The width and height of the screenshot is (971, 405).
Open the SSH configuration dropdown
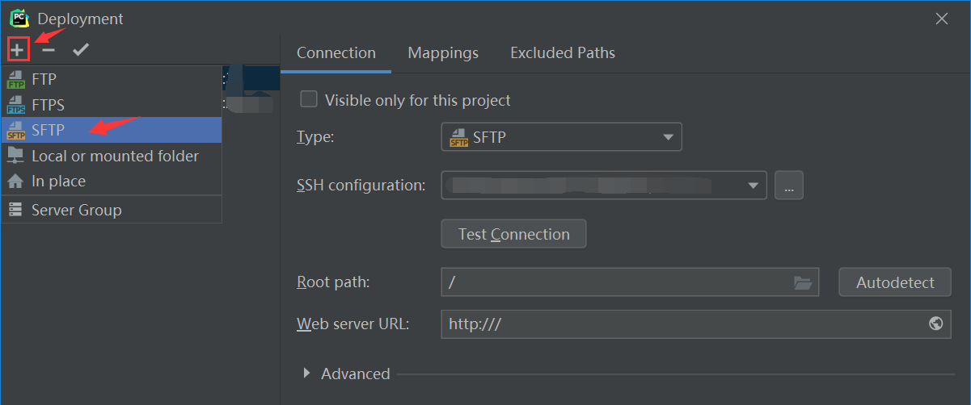tap(604, 186)
